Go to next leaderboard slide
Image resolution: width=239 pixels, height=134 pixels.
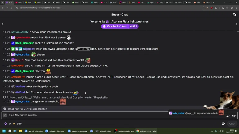(236, 24)
